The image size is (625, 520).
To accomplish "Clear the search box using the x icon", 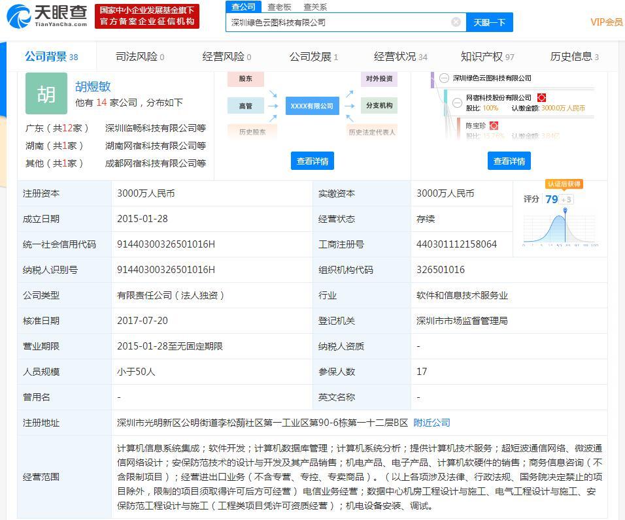I will (x=456, y=21).
